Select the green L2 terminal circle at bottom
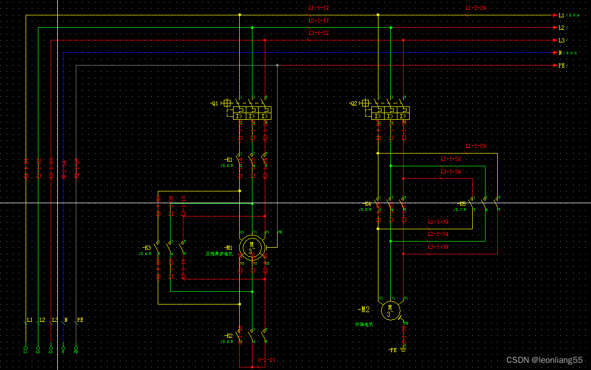 point(38,348)
